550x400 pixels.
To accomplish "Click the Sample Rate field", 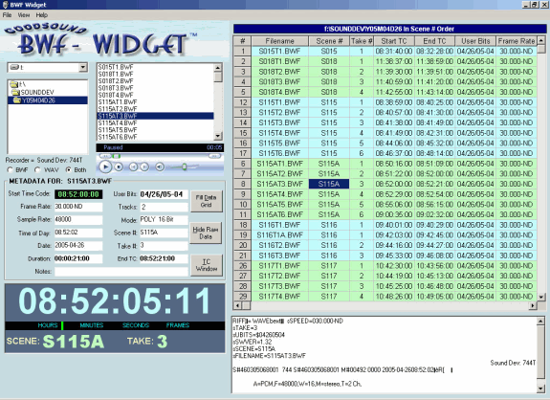I will coord(78,220).
